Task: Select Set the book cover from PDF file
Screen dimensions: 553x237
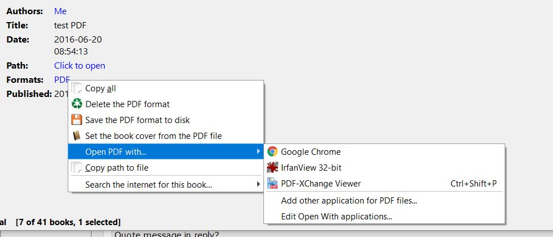Action: coord(154,136)
